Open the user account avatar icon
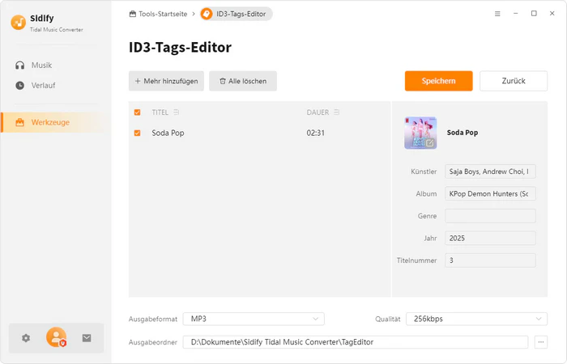567x364 pixels. (x=56, y=337)
